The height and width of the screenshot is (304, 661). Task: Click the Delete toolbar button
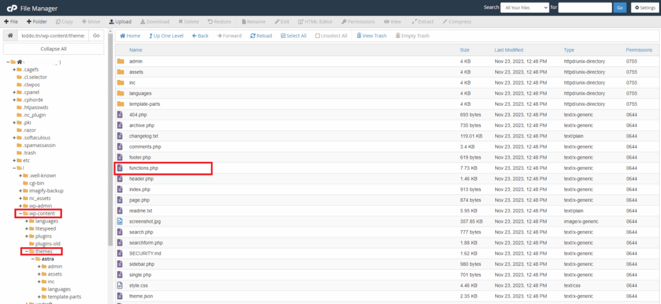188,21
